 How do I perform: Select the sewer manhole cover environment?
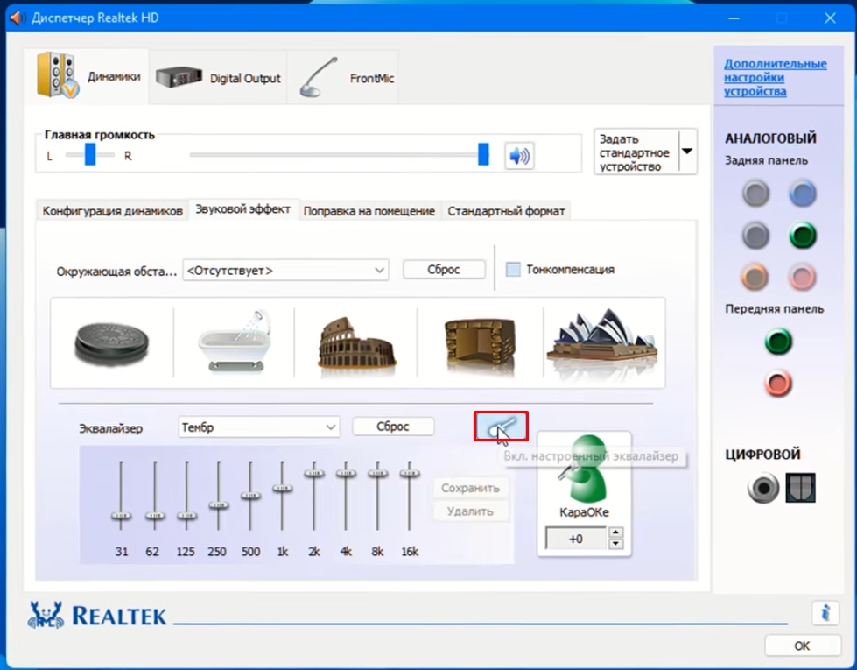pos(111,343)
